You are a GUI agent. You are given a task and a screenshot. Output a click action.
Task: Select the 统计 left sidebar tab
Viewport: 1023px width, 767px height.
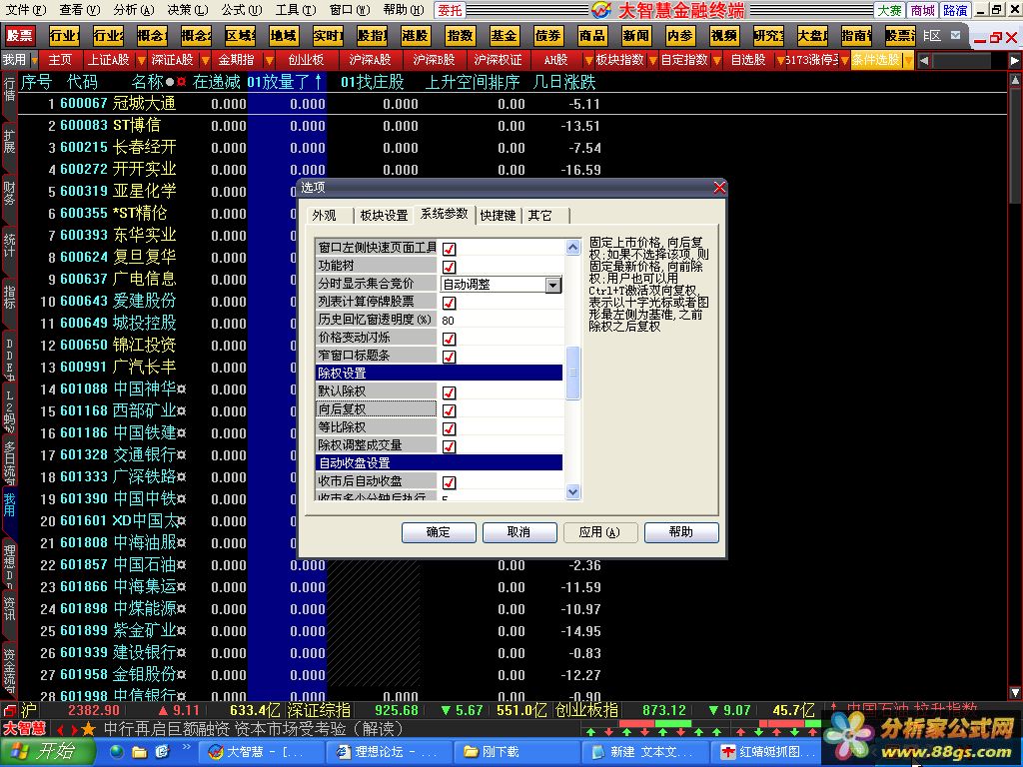9,246
